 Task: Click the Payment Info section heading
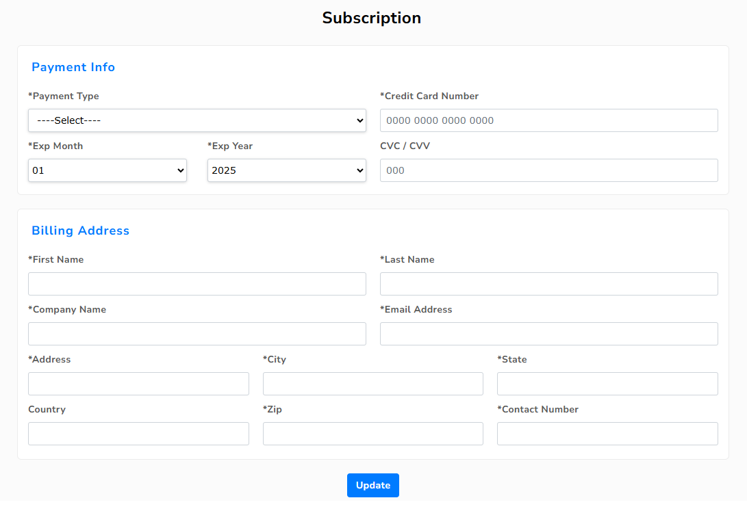click(73, 67)
